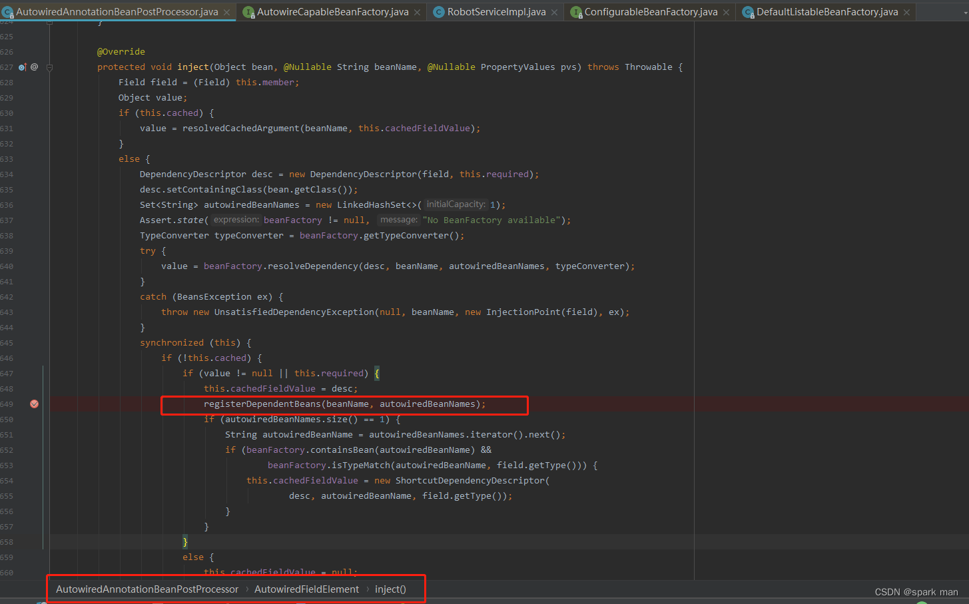Click the inject method name in its declaration
This screenshot has height=604, width=969.
click(x=193, y=67)
